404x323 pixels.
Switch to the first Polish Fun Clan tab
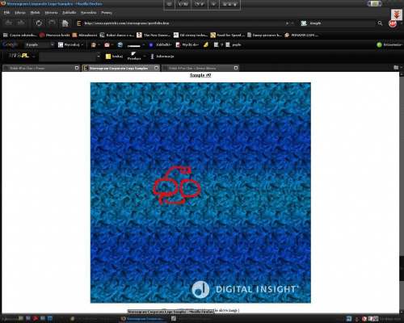[x=41, y=68]
